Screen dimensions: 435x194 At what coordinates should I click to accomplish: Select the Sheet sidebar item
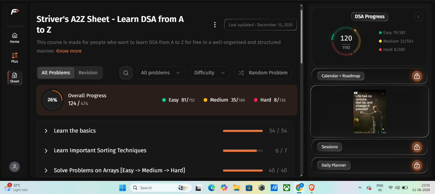(x=14, y=77)
